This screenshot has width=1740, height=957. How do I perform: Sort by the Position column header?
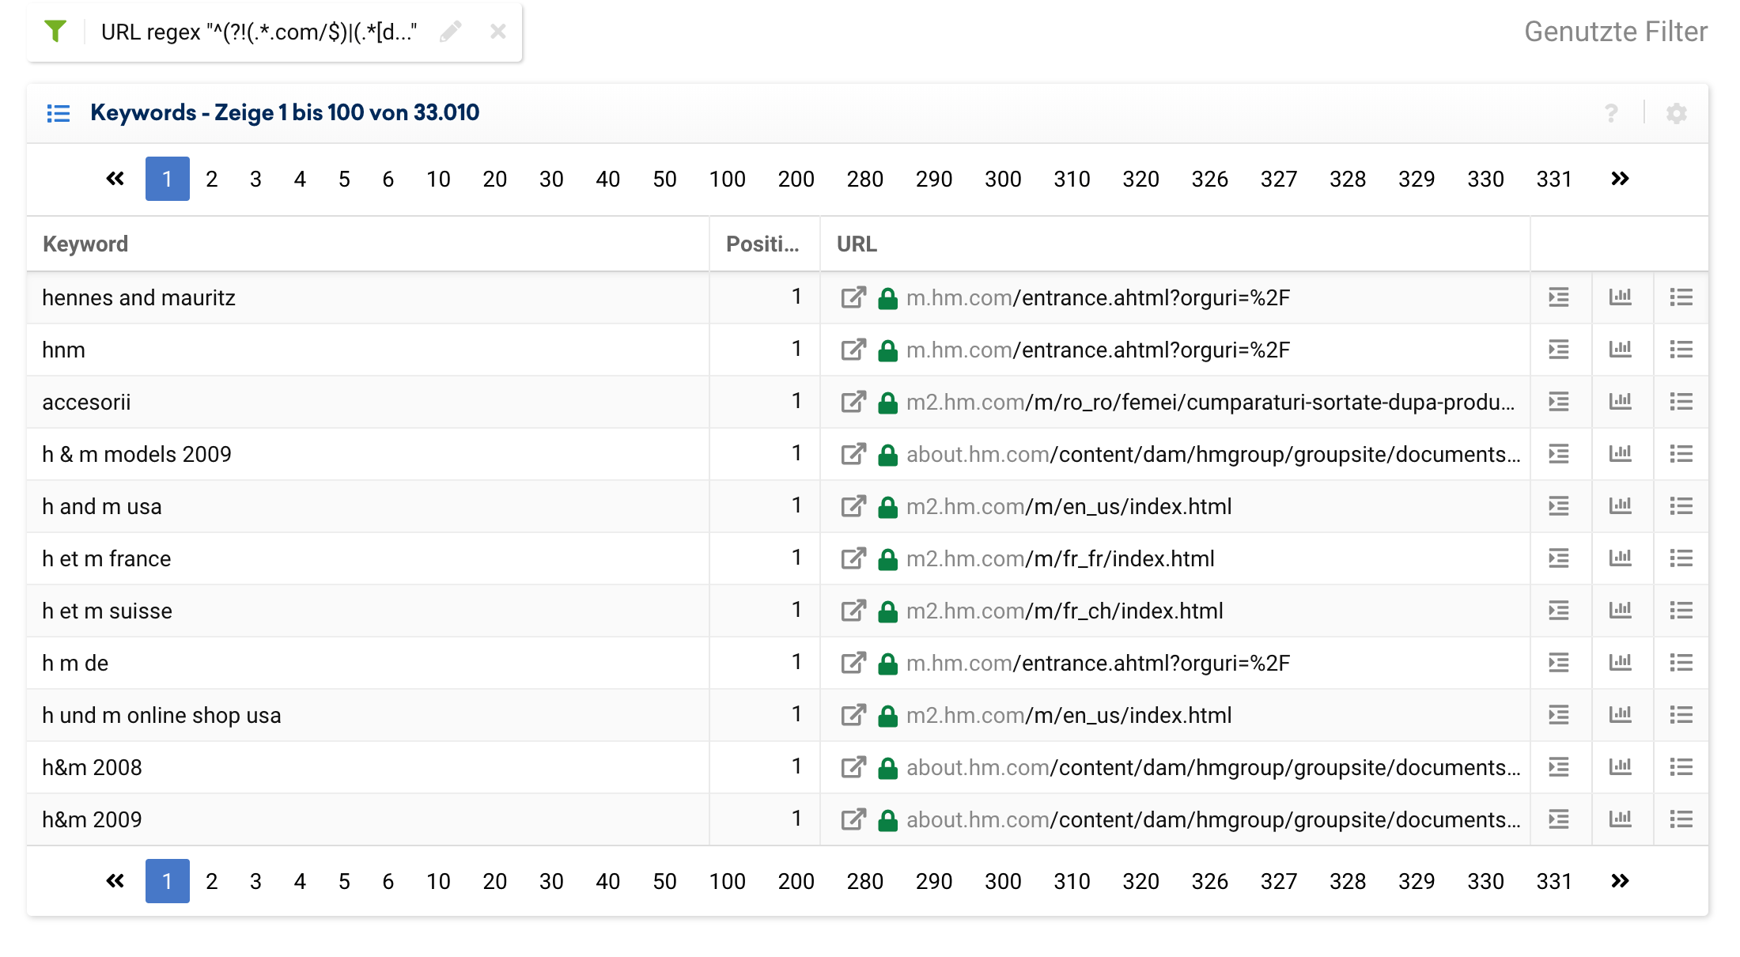(x=762, y=244)
